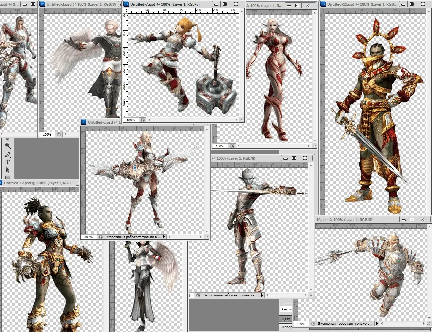Screen dimensions: 432x332
Task: Activate the Untitled-3.psd document window
Action: point(81,4)
